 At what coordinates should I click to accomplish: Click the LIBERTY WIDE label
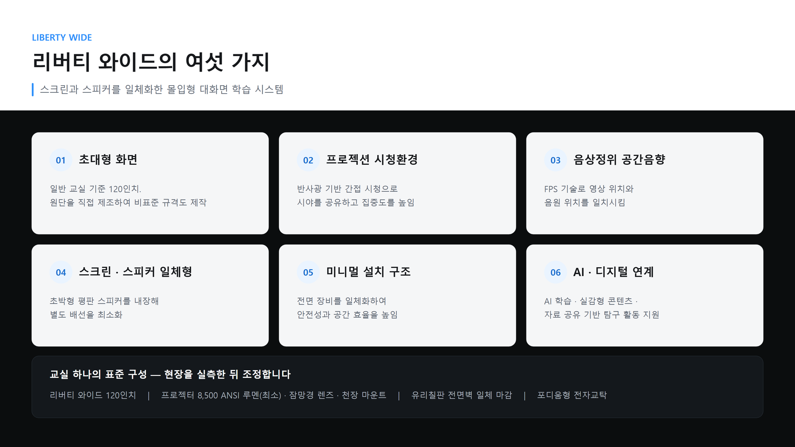click(x=62, y=38)
